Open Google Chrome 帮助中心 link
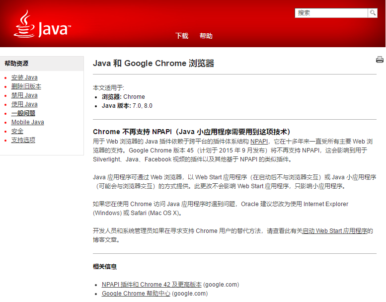The image size is (386, 302). [136, 294]
